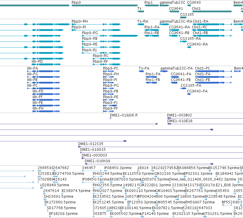The width and height of the screenshot is (243, 218).
Task: Click protein label Rbp9-PB
Action: point(111,91)
